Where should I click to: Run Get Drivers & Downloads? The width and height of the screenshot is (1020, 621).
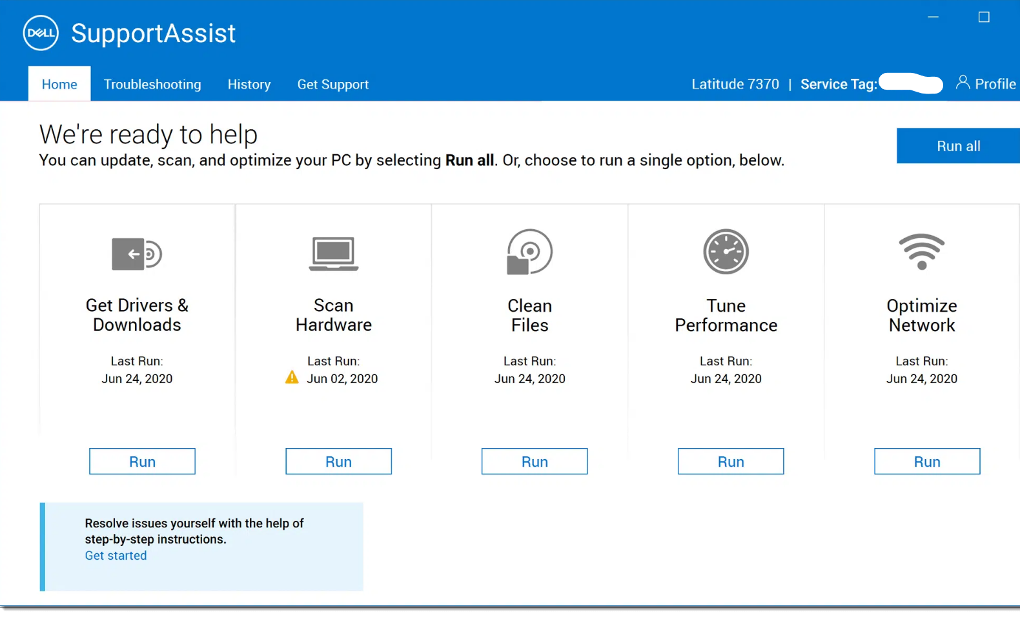tap(142, 462)
